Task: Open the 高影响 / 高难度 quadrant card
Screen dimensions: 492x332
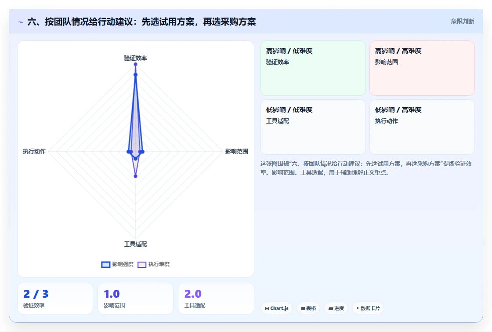Action: pyautogui.click(x=422, y=68)
